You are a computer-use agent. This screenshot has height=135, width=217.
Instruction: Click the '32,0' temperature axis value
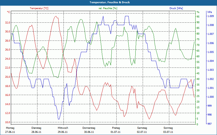click(x=8, y=22)
